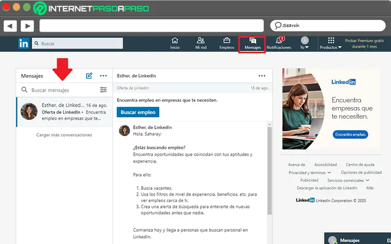
Task: Click Esther's avatar inside message body
Action: pos(125,130)
